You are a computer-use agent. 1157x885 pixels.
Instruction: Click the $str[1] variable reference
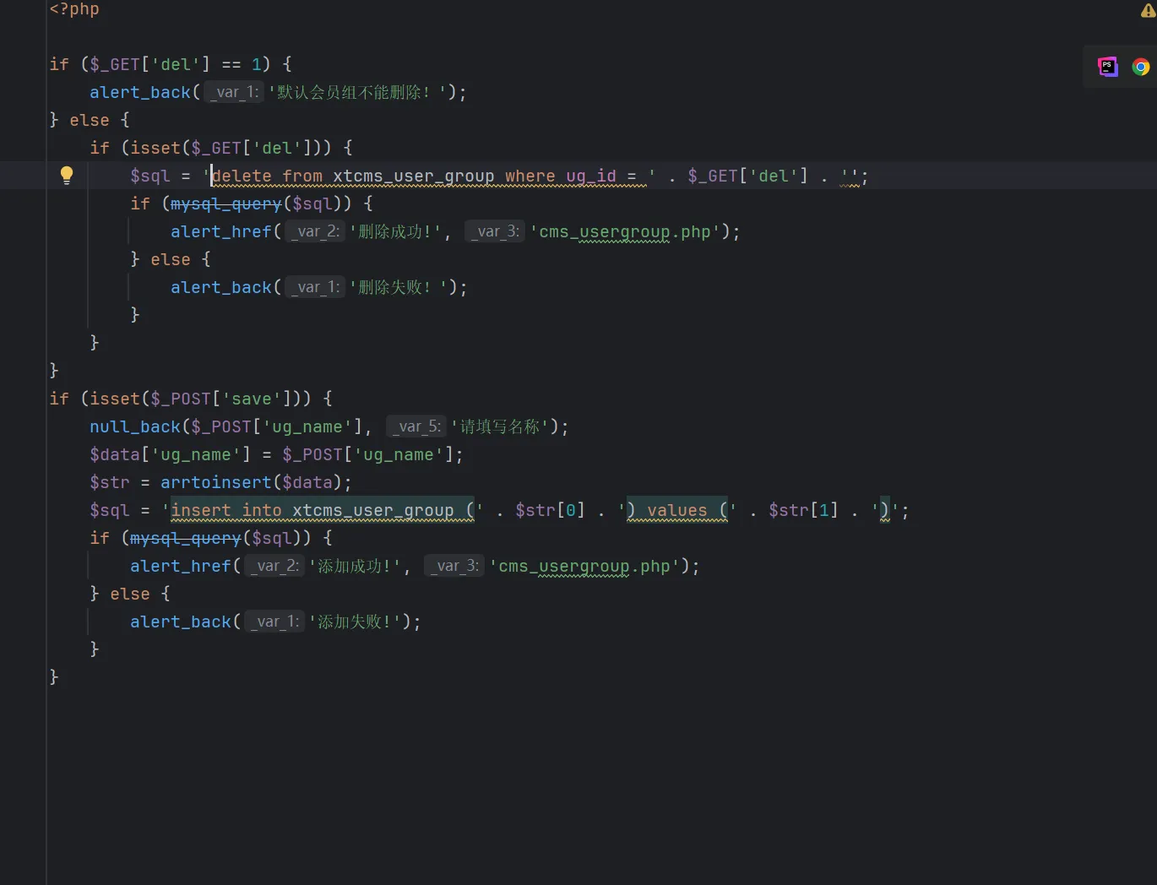[803, 510]
